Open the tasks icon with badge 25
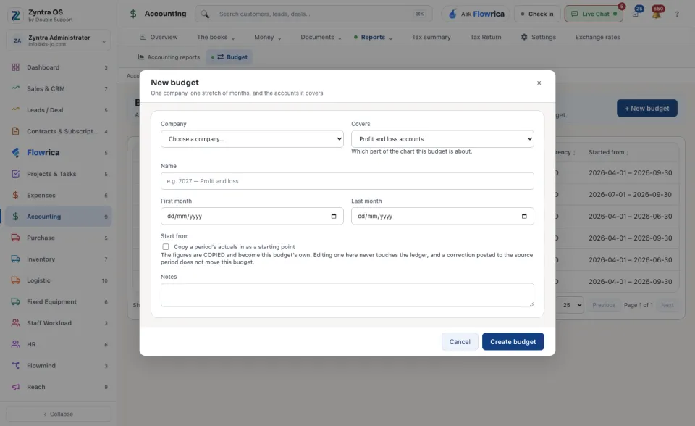 [636, 13]
